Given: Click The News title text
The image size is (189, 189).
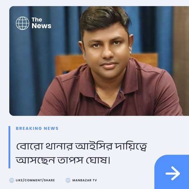Looking at the screenshot, I should [41, 23].
